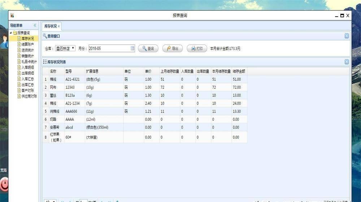Collapse the 报表查询 tree folder
This screenshot has height=202, width=361.
[x=11, y=33]
